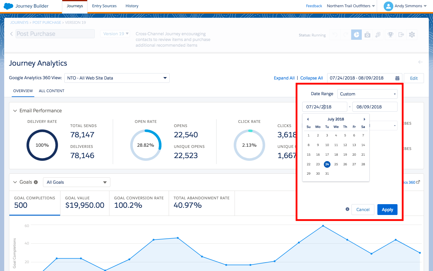
Task: Switch to the OVERVIEW tab
Action: 23,91
